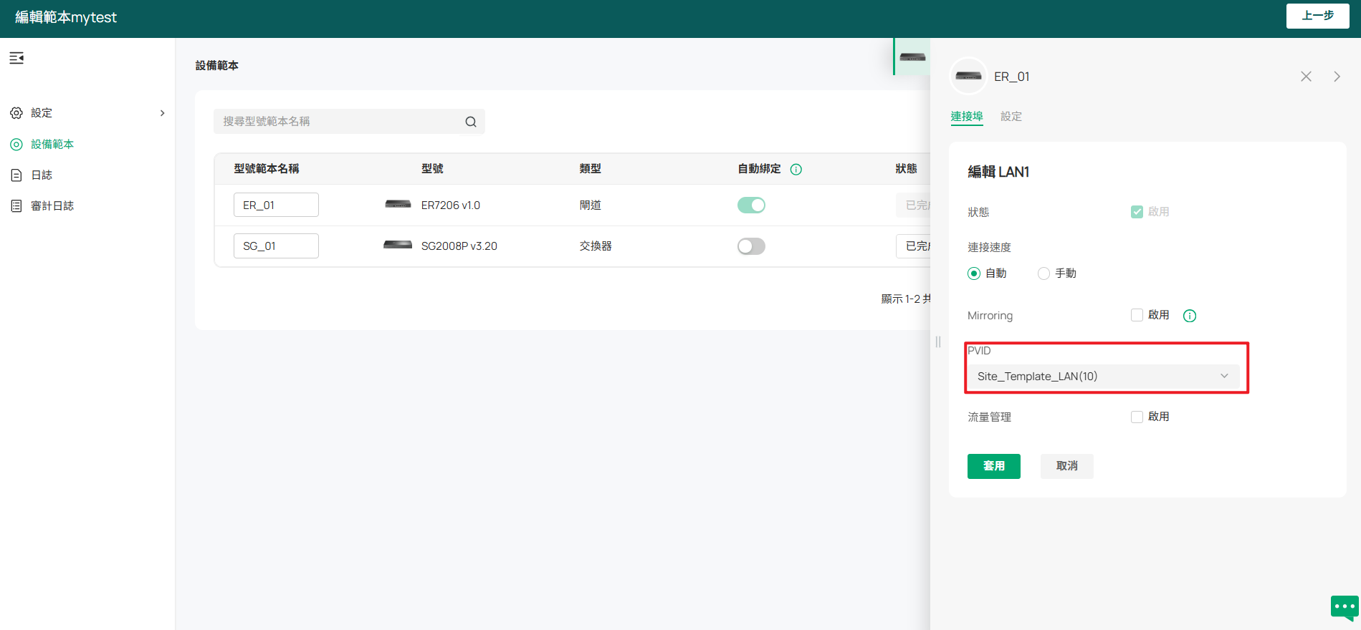Click the 自動綁定 column header
This screenshot has height=630, width=1361.
760,169
